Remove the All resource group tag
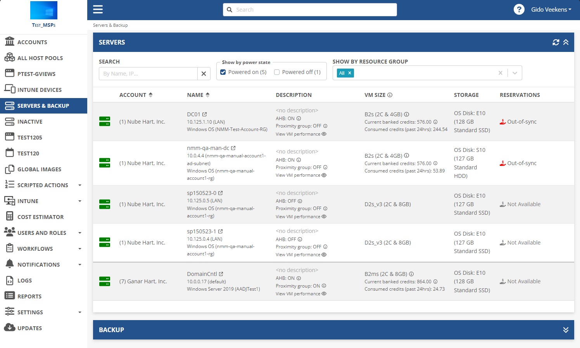 350,73
